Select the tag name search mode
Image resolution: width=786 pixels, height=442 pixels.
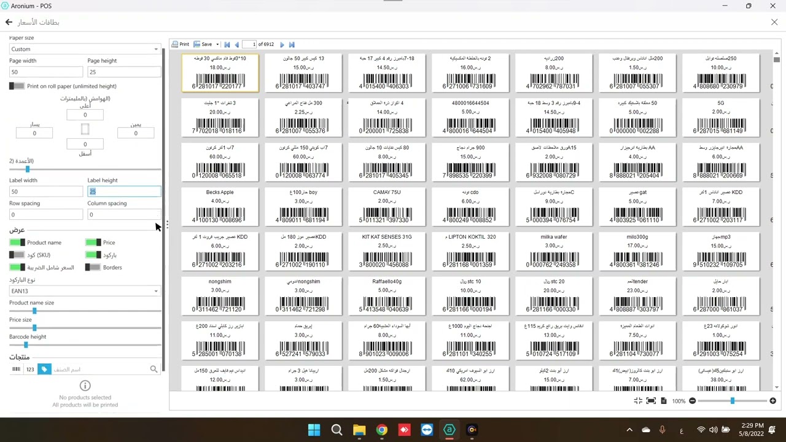click(44, 369)
